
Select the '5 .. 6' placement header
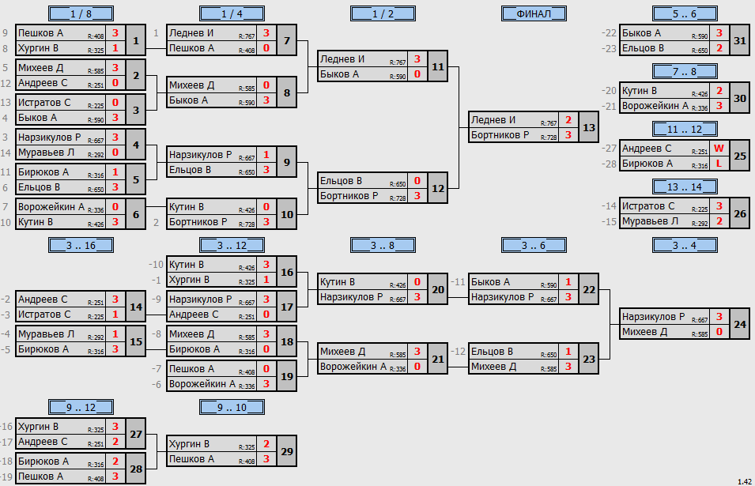pyautogui.click(x=685, y=13)
